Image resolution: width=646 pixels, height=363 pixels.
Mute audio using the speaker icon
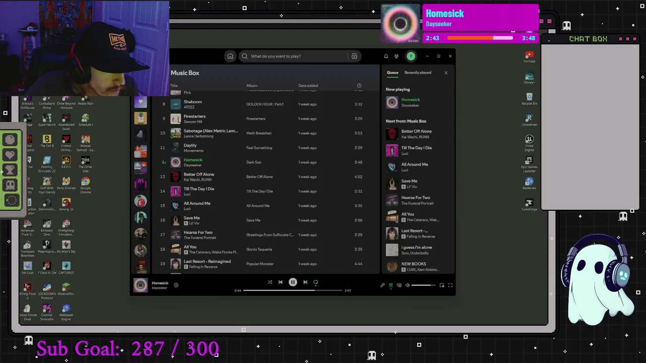407,285
